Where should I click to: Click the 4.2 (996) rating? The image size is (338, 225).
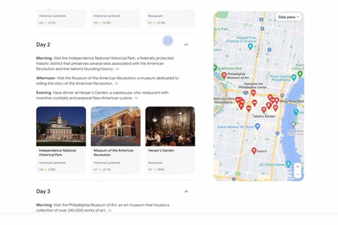point(156,170)
